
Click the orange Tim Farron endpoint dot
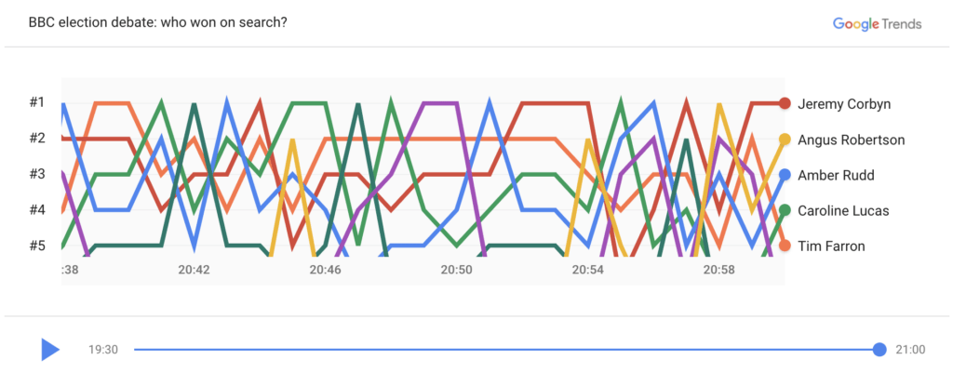tap(785, 246)
